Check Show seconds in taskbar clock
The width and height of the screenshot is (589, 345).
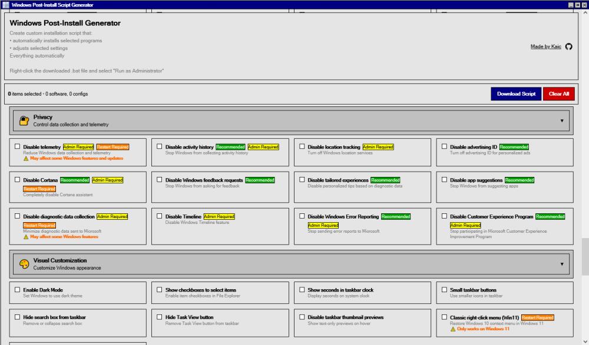coord(302,290)
